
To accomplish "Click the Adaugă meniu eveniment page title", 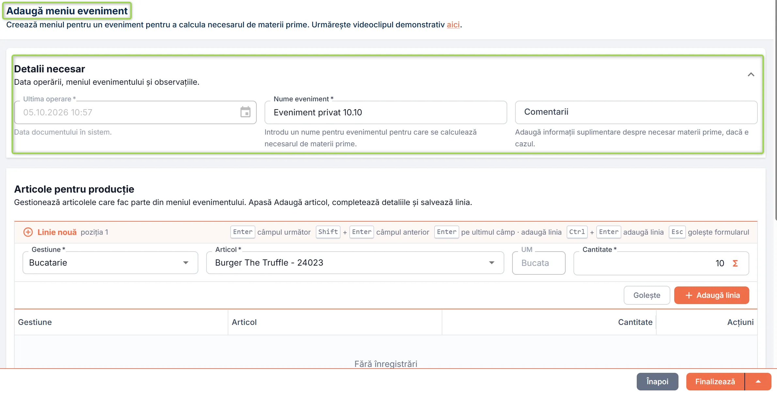I will coord(67,11).
